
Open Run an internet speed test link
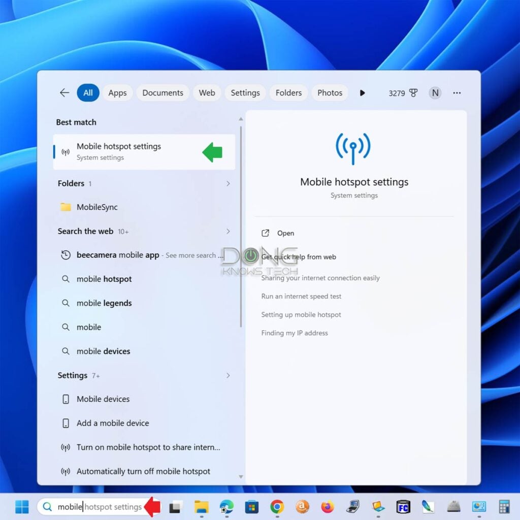301,296
